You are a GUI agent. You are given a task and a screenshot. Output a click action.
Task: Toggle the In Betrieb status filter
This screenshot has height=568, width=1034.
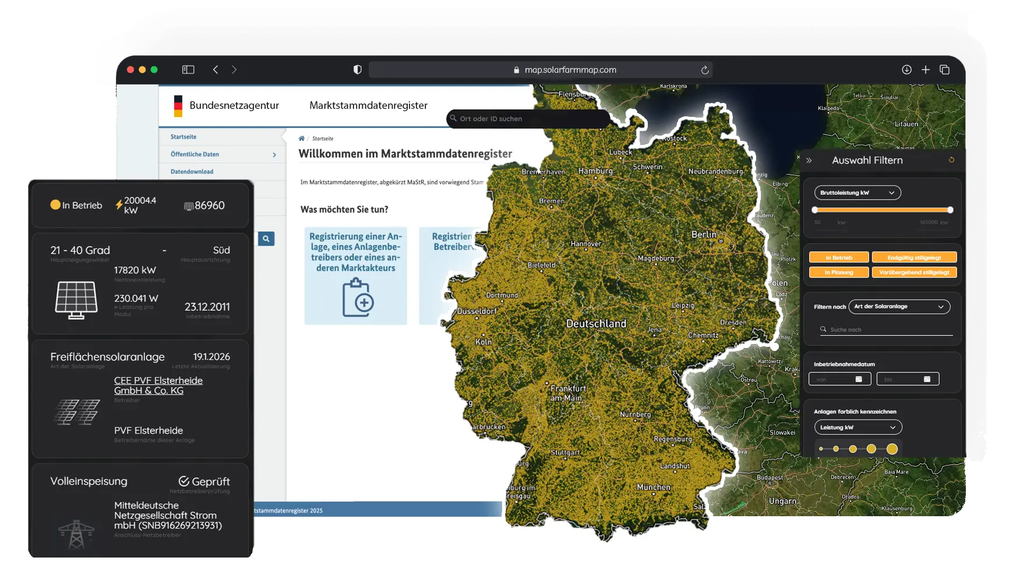(838, 257)
